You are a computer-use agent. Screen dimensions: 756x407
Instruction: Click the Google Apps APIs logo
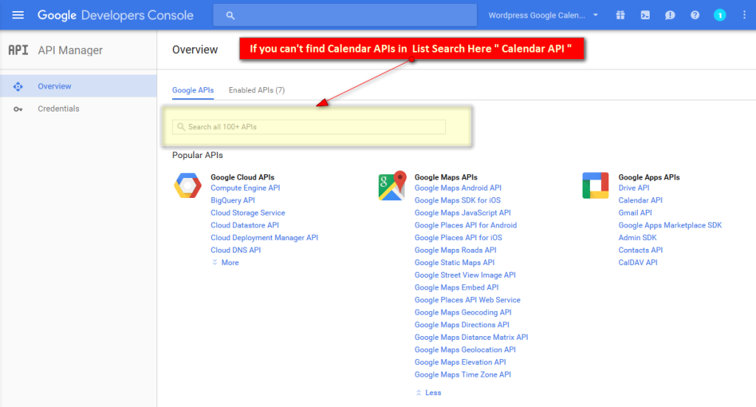pyautogui.click(x=596, y=185)
